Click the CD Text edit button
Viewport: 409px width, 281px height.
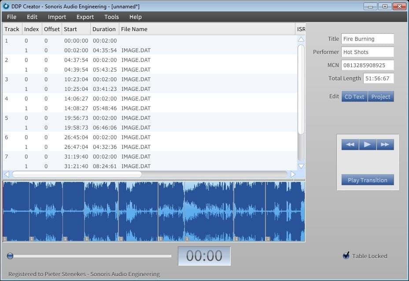click(x=354, y=97)
